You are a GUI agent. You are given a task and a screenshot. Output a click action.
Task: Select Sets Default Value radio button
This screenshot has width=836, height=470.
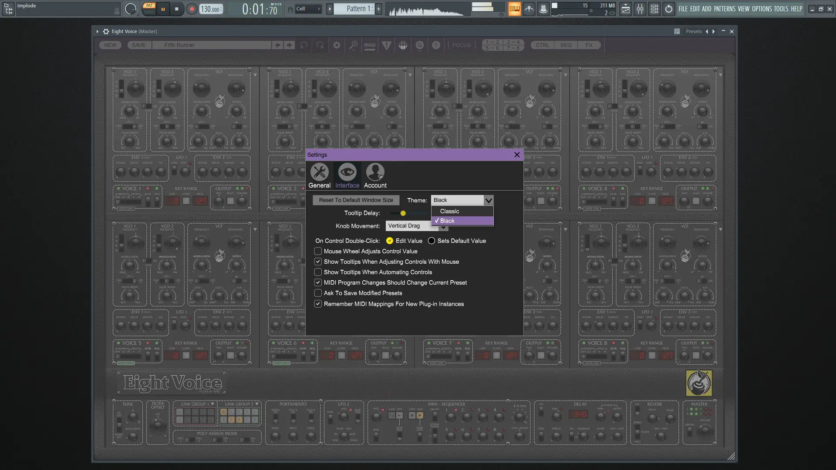tap(431, 241)
